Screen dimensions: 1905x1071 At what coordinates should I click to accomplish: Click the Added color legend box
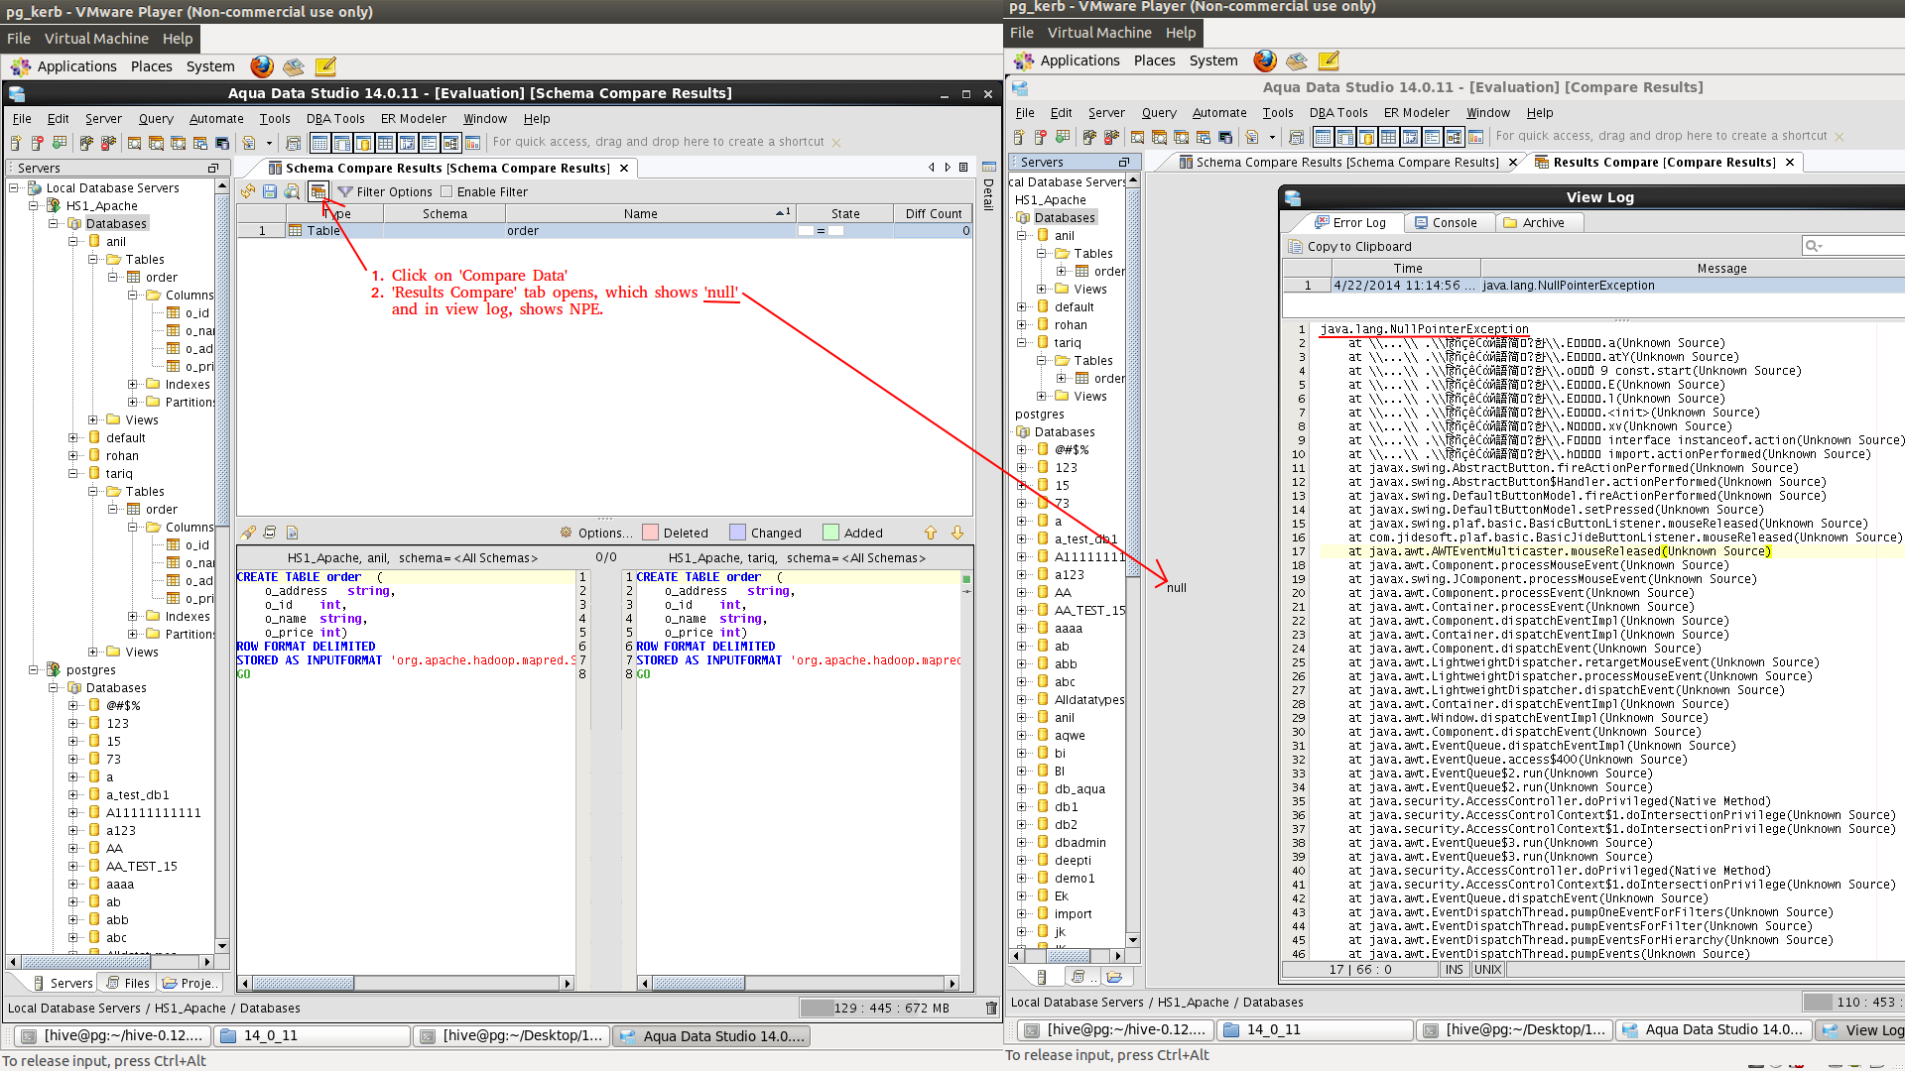click(x=830, y=533)
